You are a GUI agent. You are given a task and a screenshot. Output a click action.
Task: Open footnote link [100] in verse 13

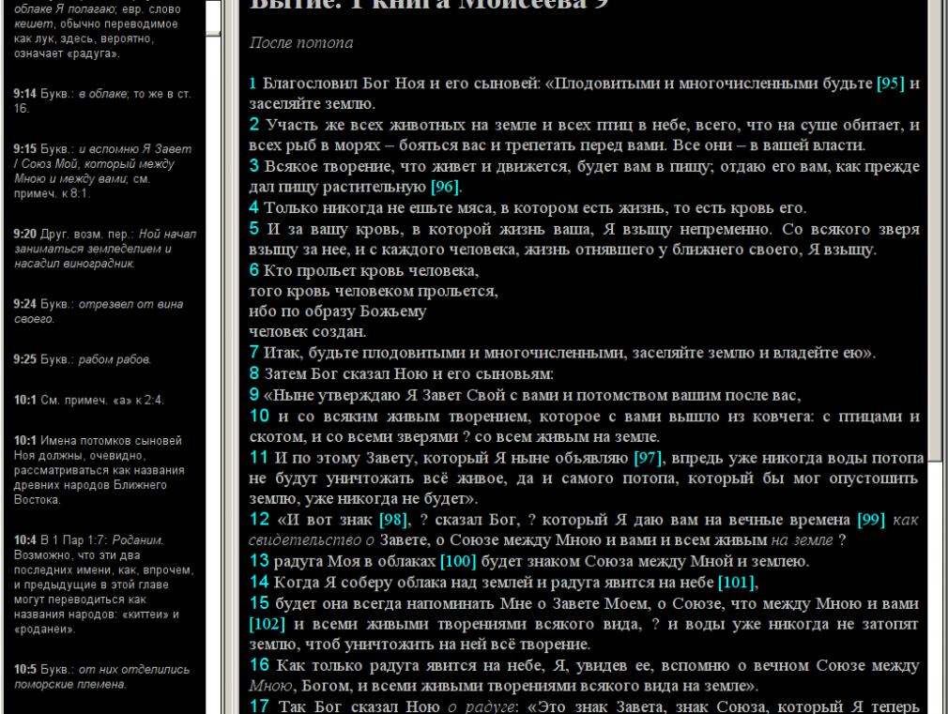click(458, 562)
